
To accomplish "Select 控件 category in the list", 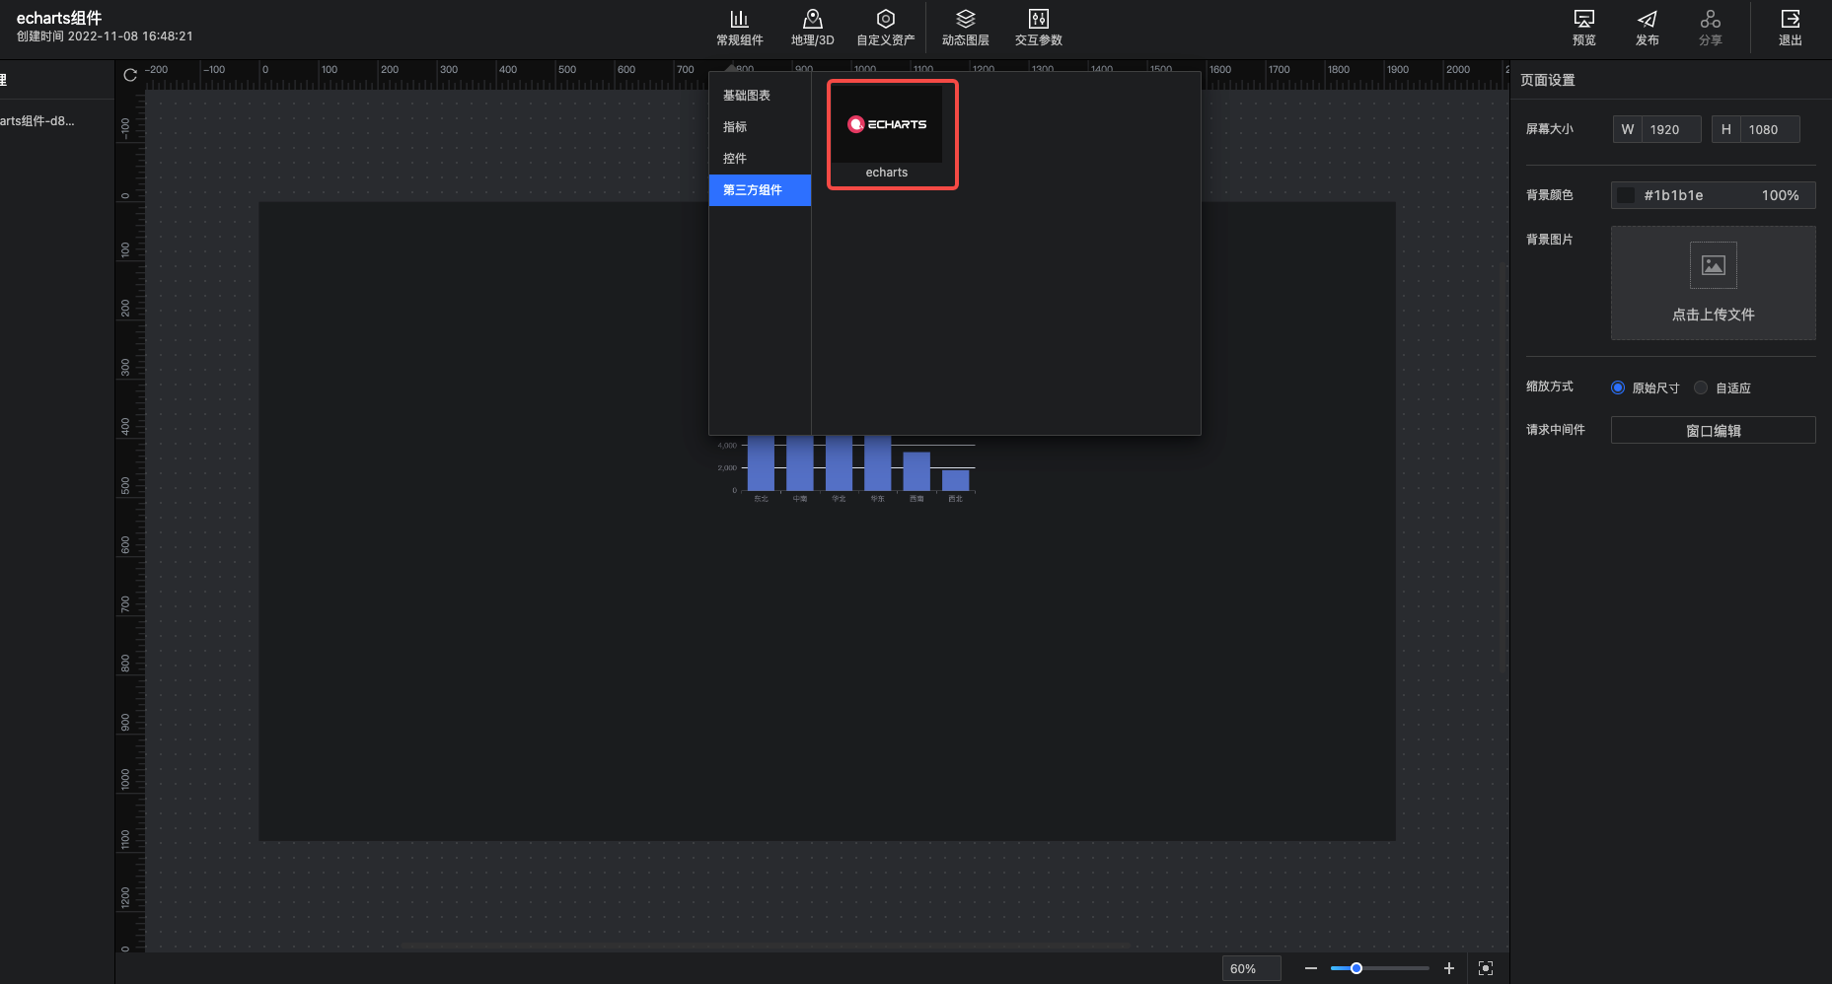I will point(735,159).
